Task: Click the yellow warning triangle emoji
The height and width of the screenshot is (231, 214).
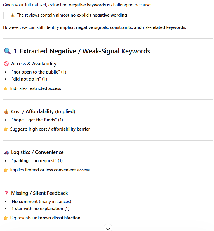Action: [x=12, y=15]
